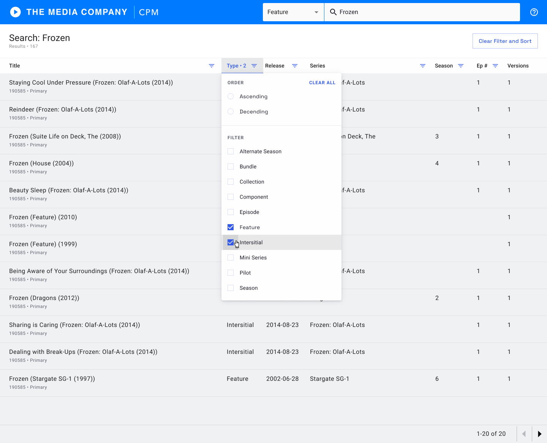Image resolution: width=547 pixels, height=443 pixels.
Task: Check the Mini Series filter checkbox
Action: coord(231,258)
